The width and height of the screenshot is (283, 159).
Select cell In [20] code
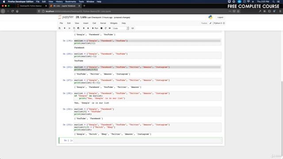(x=147, y=55)
